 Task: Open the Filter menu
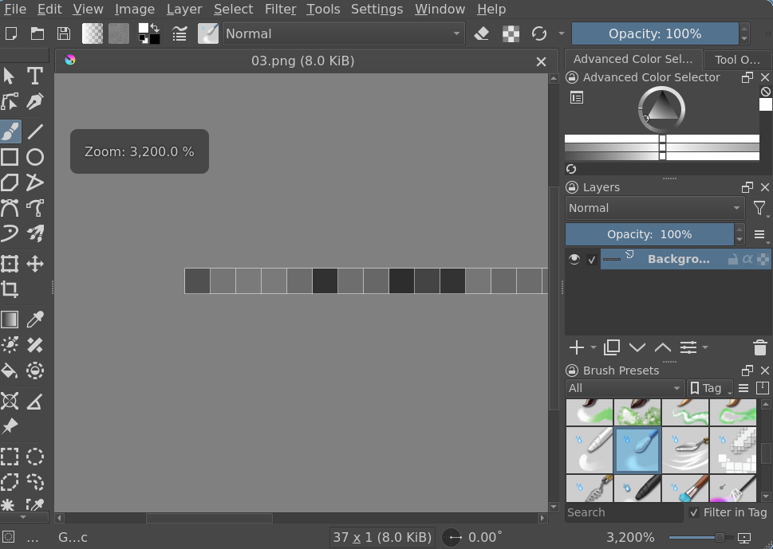pos(280,10)
